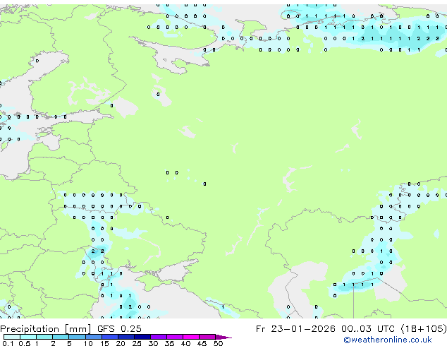
Task: Click the 30–35 mm purple legend swatch
Action: [158, 337]
